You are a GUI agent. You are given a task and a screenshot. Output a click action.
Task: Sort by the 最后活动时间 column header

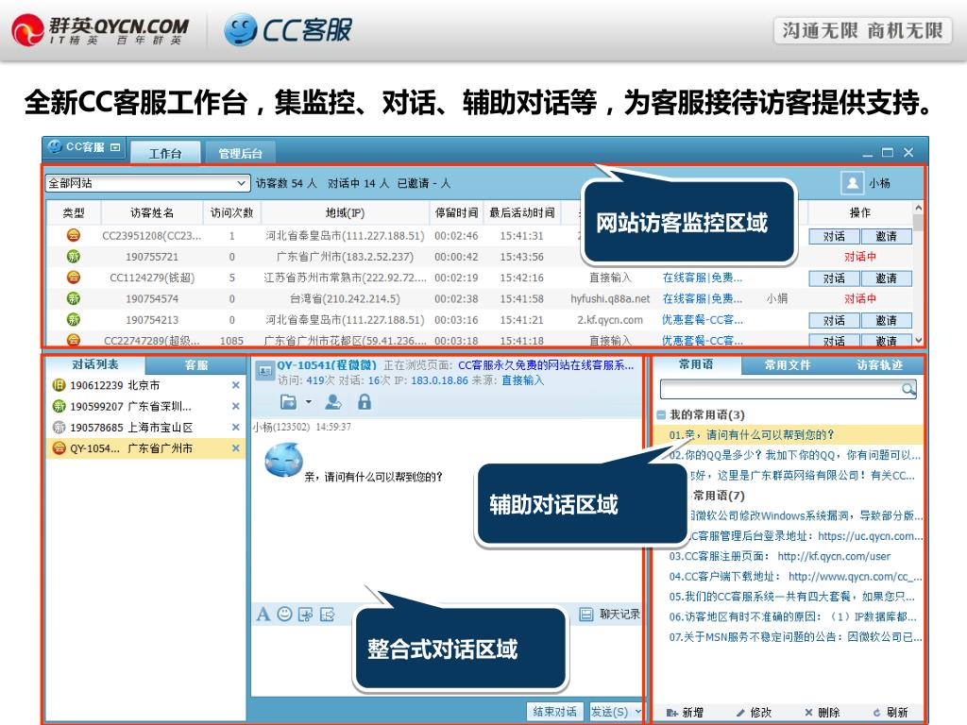tap(521, 212)
